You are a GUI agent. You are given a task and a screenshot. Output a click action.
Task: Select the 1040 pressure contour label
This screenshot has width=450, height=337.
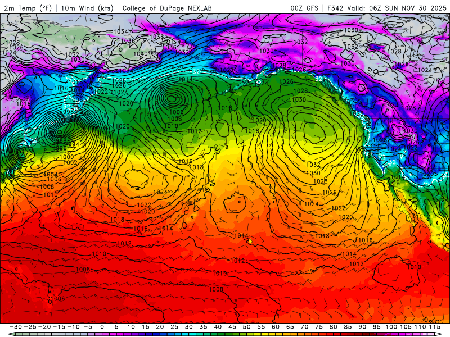pos(140,53)
